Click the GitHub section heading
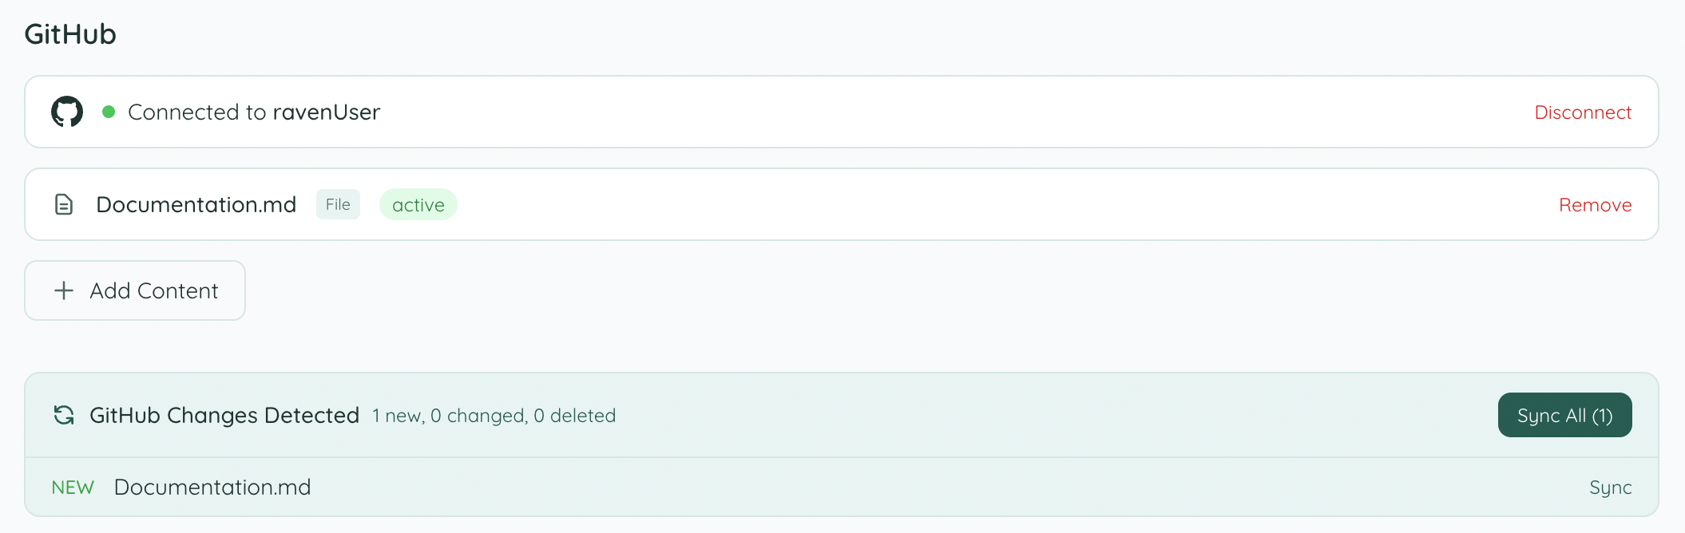1685x533 pixels. click(70, 34)
